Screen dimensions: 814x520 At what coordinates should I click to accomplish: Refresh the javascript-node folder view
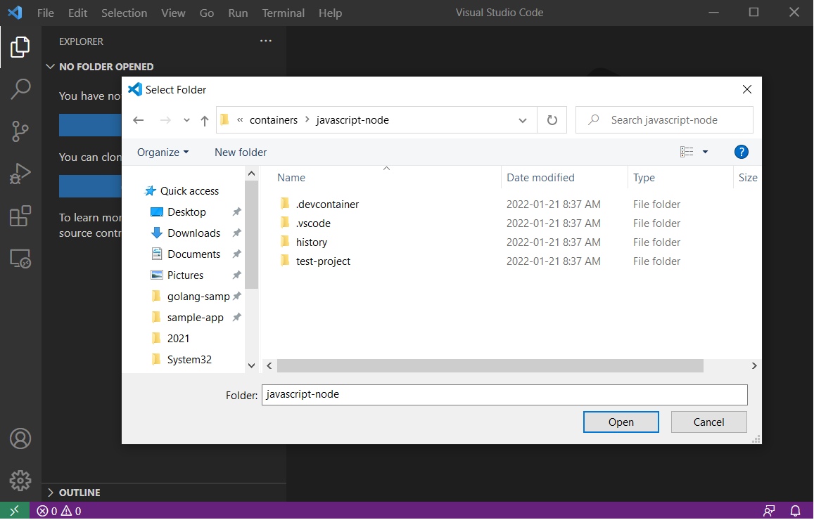(x=552, y=119)
